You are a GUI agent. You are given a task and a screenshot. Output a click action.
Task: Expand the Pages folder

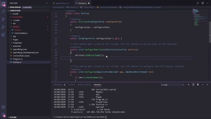(x=29, y=40)
